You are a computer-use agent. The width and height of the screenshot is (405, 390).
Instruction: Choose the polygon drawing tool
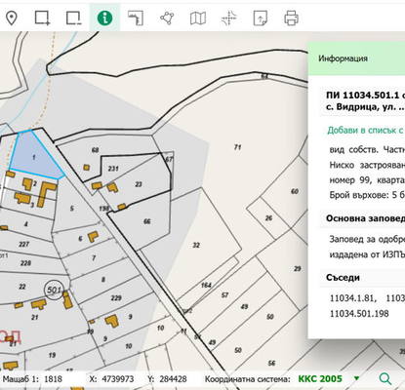pyautogui.click(x=167, y=18)
